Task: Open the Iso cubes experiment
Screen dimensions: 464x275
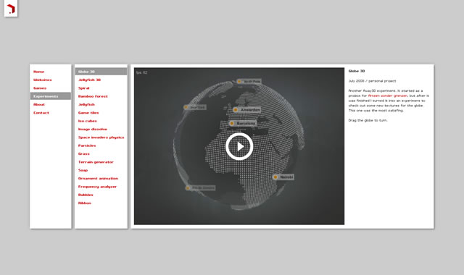Action: click(87, 121)
